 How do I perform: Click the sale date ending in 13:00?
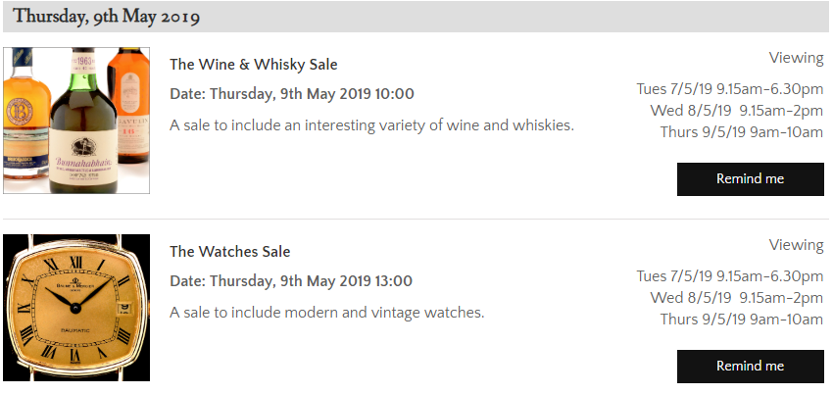point(291,281)
